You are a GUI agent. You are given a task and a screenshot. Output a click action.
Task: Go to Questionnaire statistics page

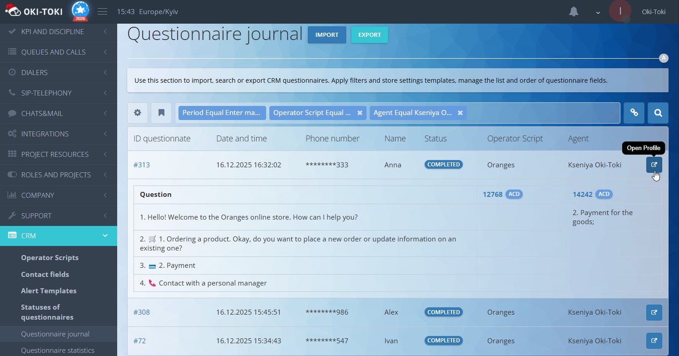[58, 350]
